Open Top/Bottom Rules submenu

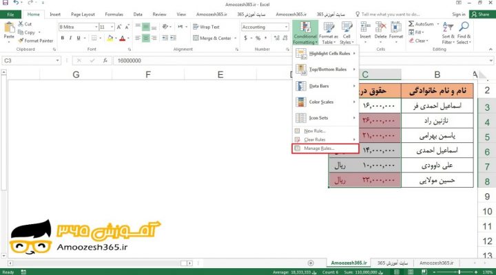pos(326,69)
